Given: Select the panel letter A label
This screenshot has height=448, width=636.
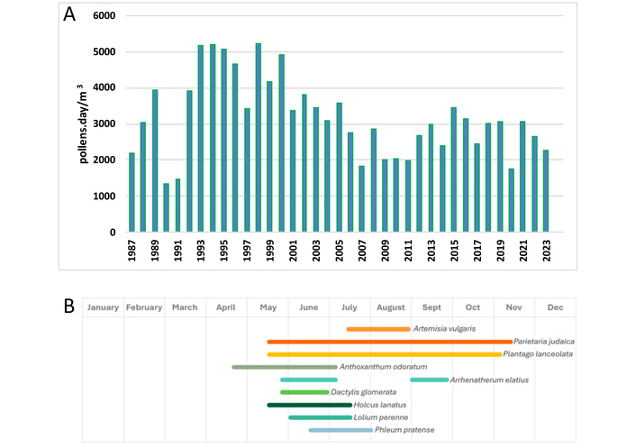Looking at the screenshot, I should 70,14.
